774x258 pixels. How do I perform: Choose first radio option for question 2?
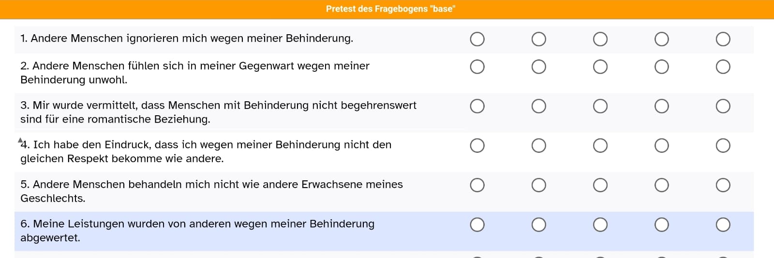click(477, 67)
